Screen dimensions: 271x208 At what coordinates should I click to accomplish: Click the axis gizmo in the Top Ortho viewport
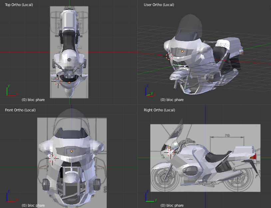coord(11,91)
